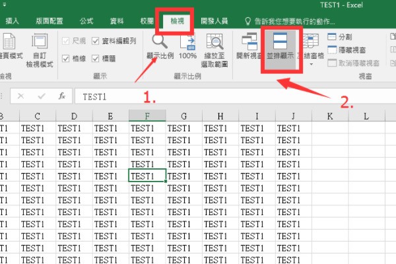
Task: Confirm entry with the checkmark formula button
Action: pyautogui.click(x=41, y=96)
